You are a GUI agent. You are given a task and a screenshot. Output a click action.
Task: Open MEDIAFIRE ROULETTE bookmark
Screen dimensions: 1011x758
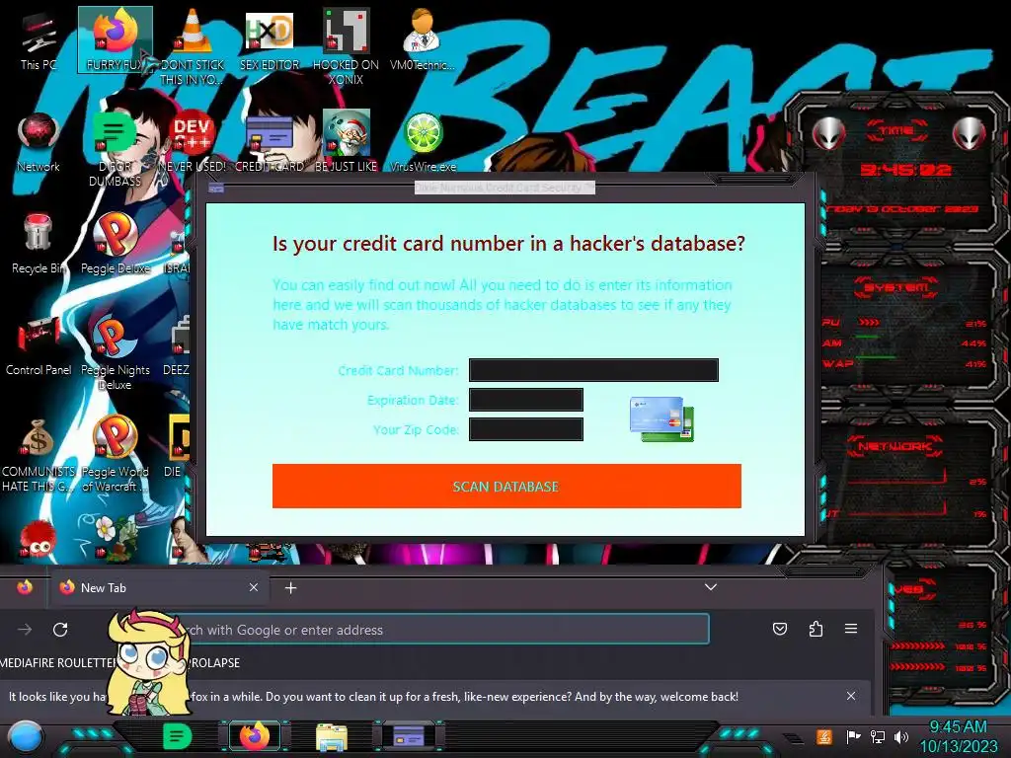tap(58, 662)
